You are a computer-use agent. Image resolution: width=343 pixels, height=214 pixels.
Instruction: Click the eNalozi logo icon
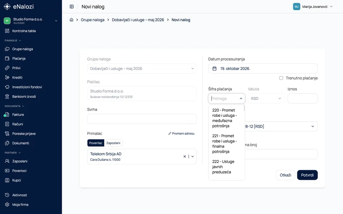point(7,6)
